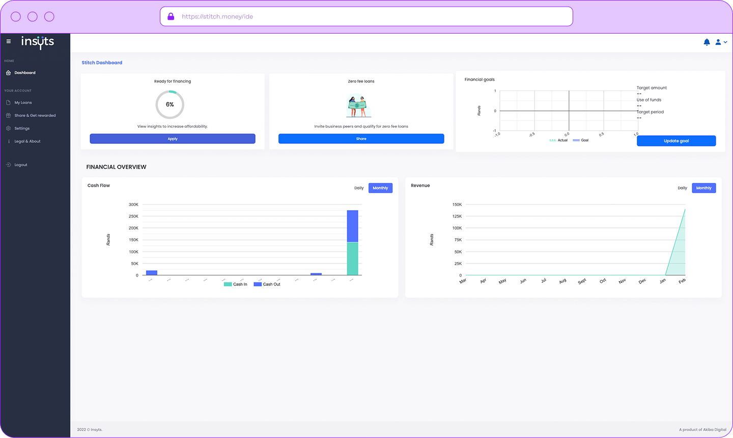Screen dimensions: 733x438
Task: Click the browser URL address field
Action: pos(366,16)
